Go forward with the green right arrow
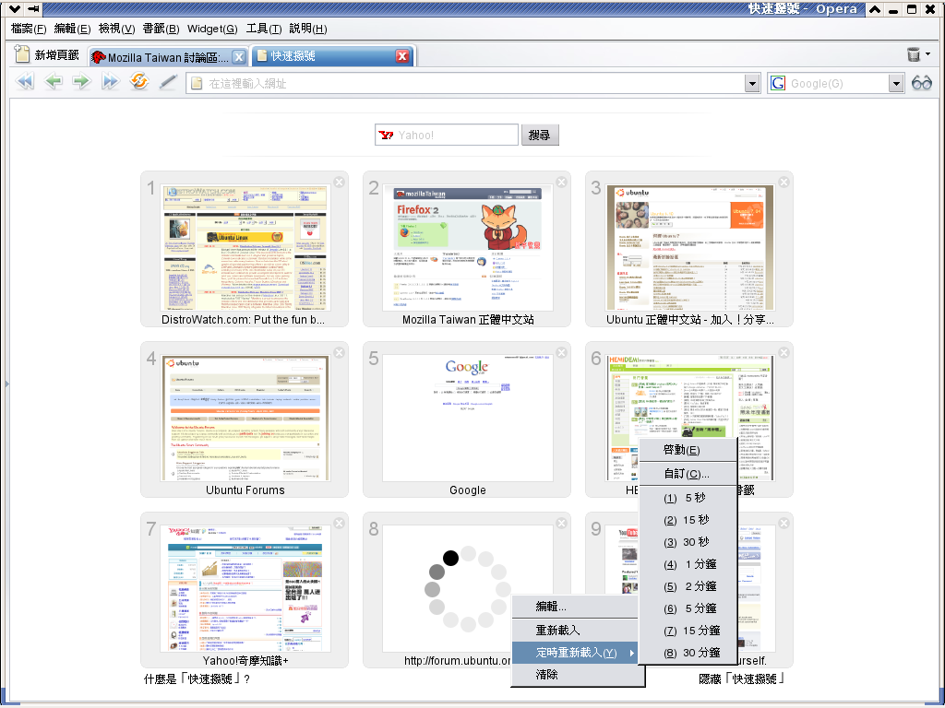 pyautogui.click(x=81, y=81)
